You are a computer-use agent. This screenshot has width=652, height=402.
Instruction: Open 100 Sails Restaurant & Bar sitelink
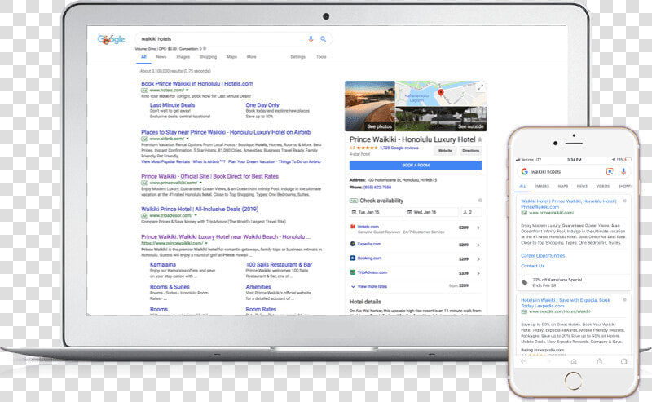pos(279,265)
